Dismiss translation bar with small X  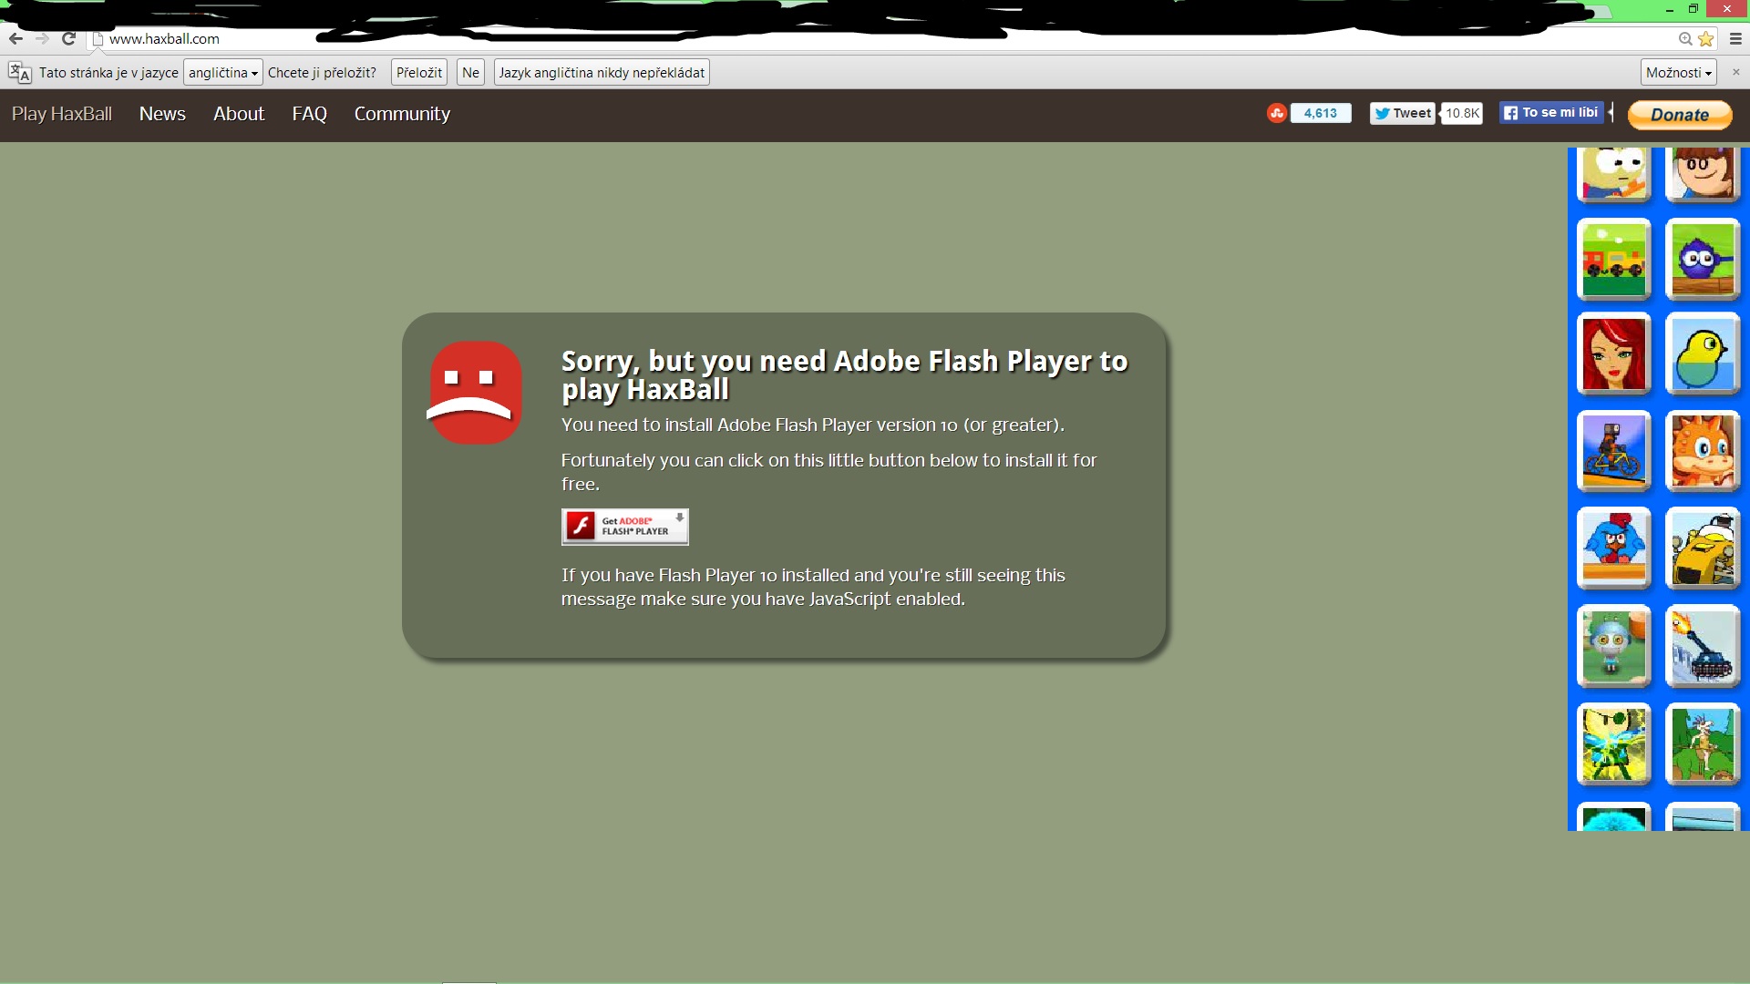click(1735, 72)
